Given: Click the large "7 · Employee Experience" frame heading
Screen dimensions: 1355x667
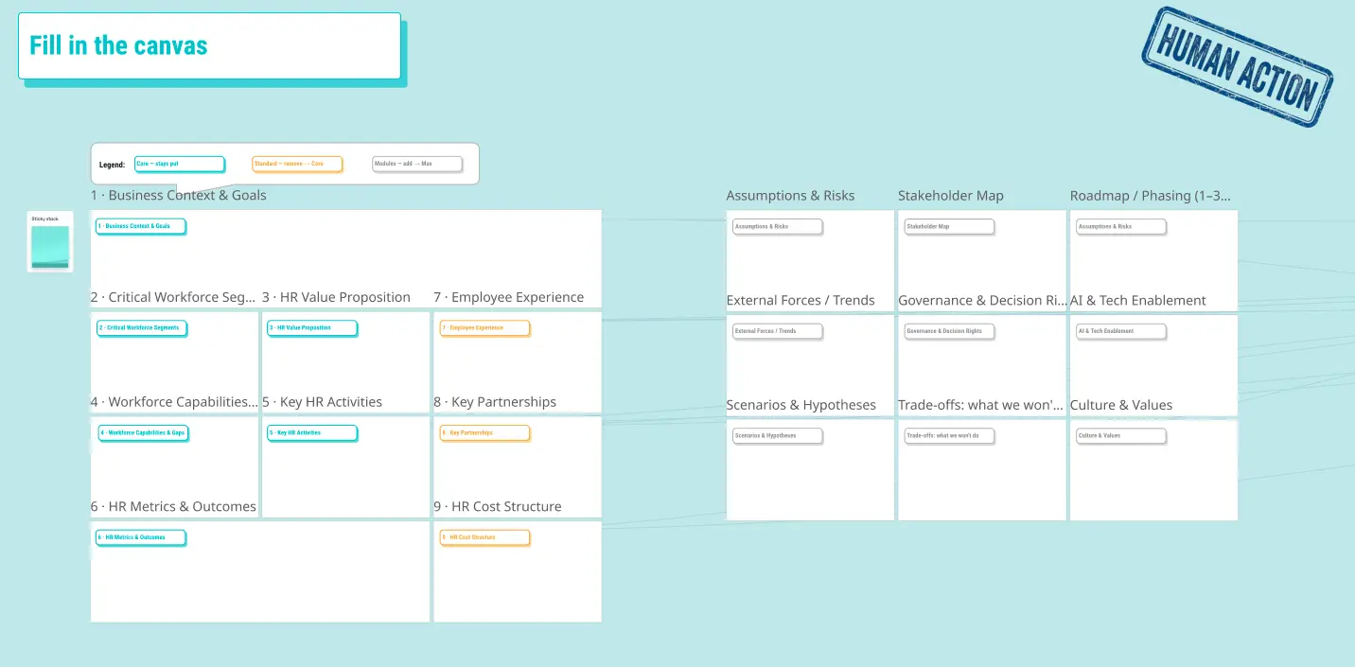Looking at the screenshot, I should pyautogui.click(x=509, y=297).
